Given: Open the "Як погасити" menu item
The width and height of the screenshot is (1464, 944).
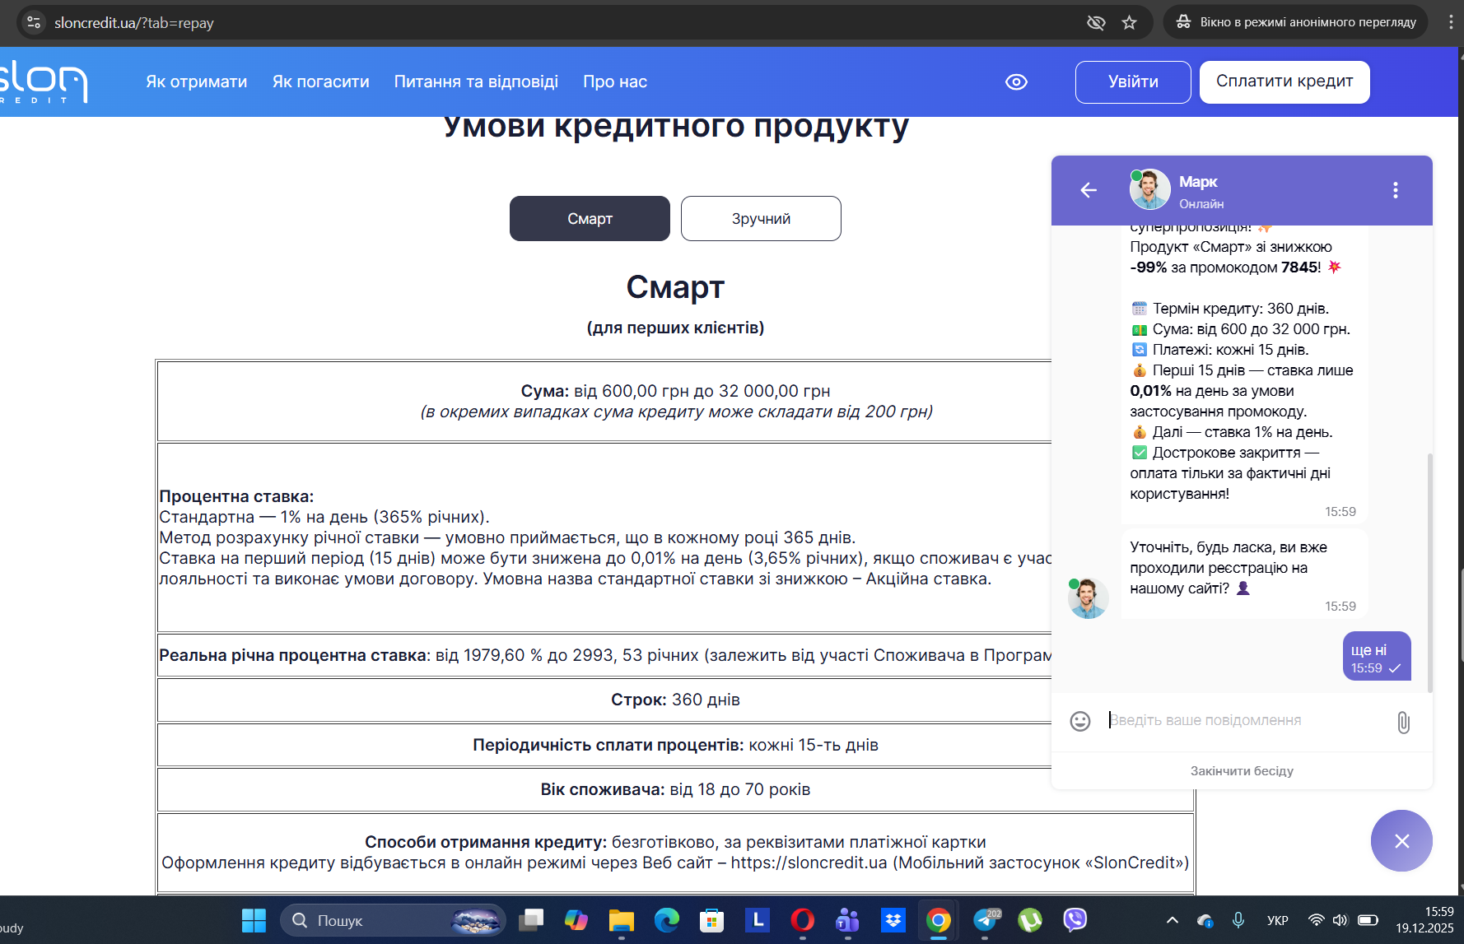Looking at the screenshot, I should pos(321,81).
